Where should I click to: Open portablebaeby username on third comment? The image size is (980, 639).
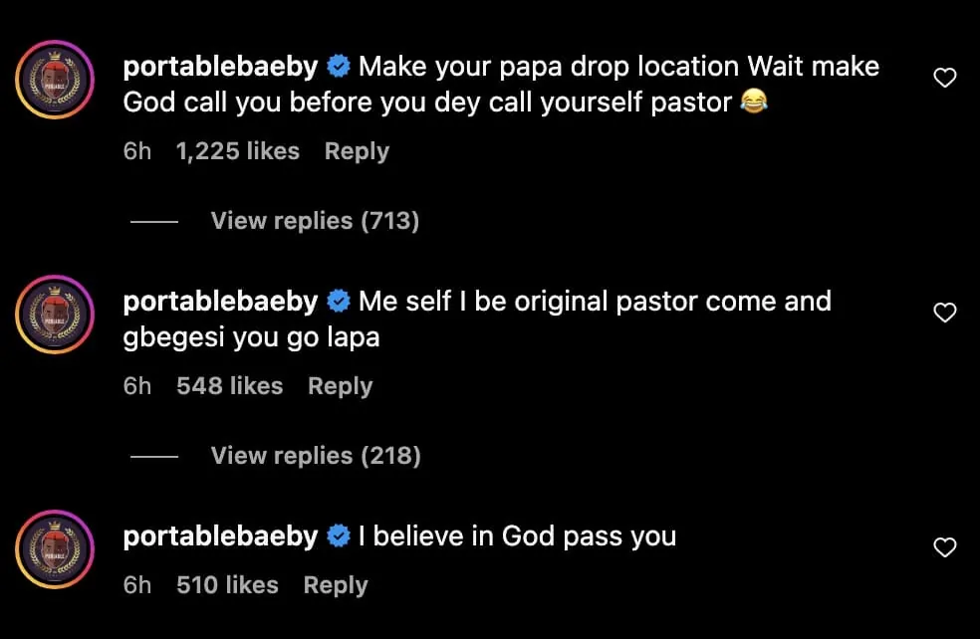click(220, 536)
